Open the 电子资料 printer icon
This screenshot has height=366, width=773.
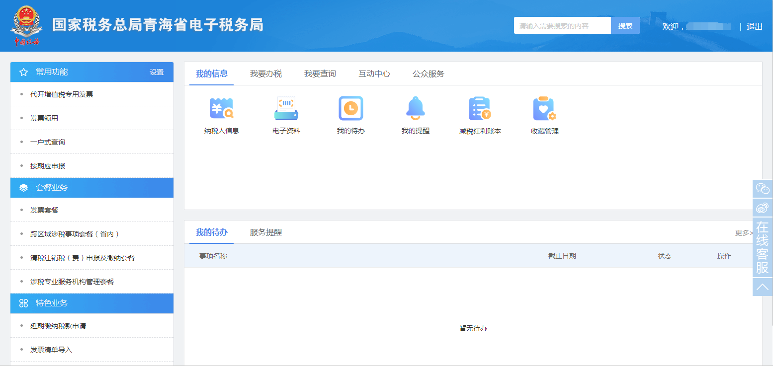286,108
